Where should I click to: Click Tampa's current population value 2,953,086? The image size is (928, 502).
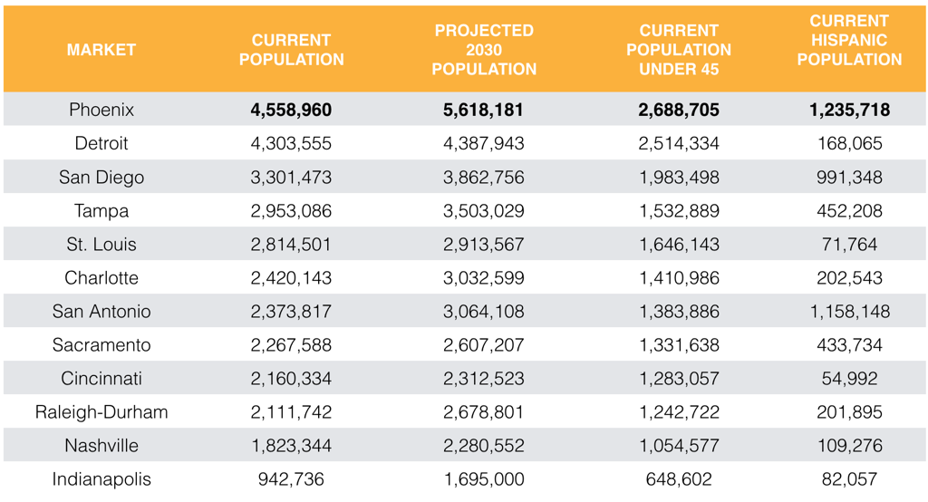(291, 211)
